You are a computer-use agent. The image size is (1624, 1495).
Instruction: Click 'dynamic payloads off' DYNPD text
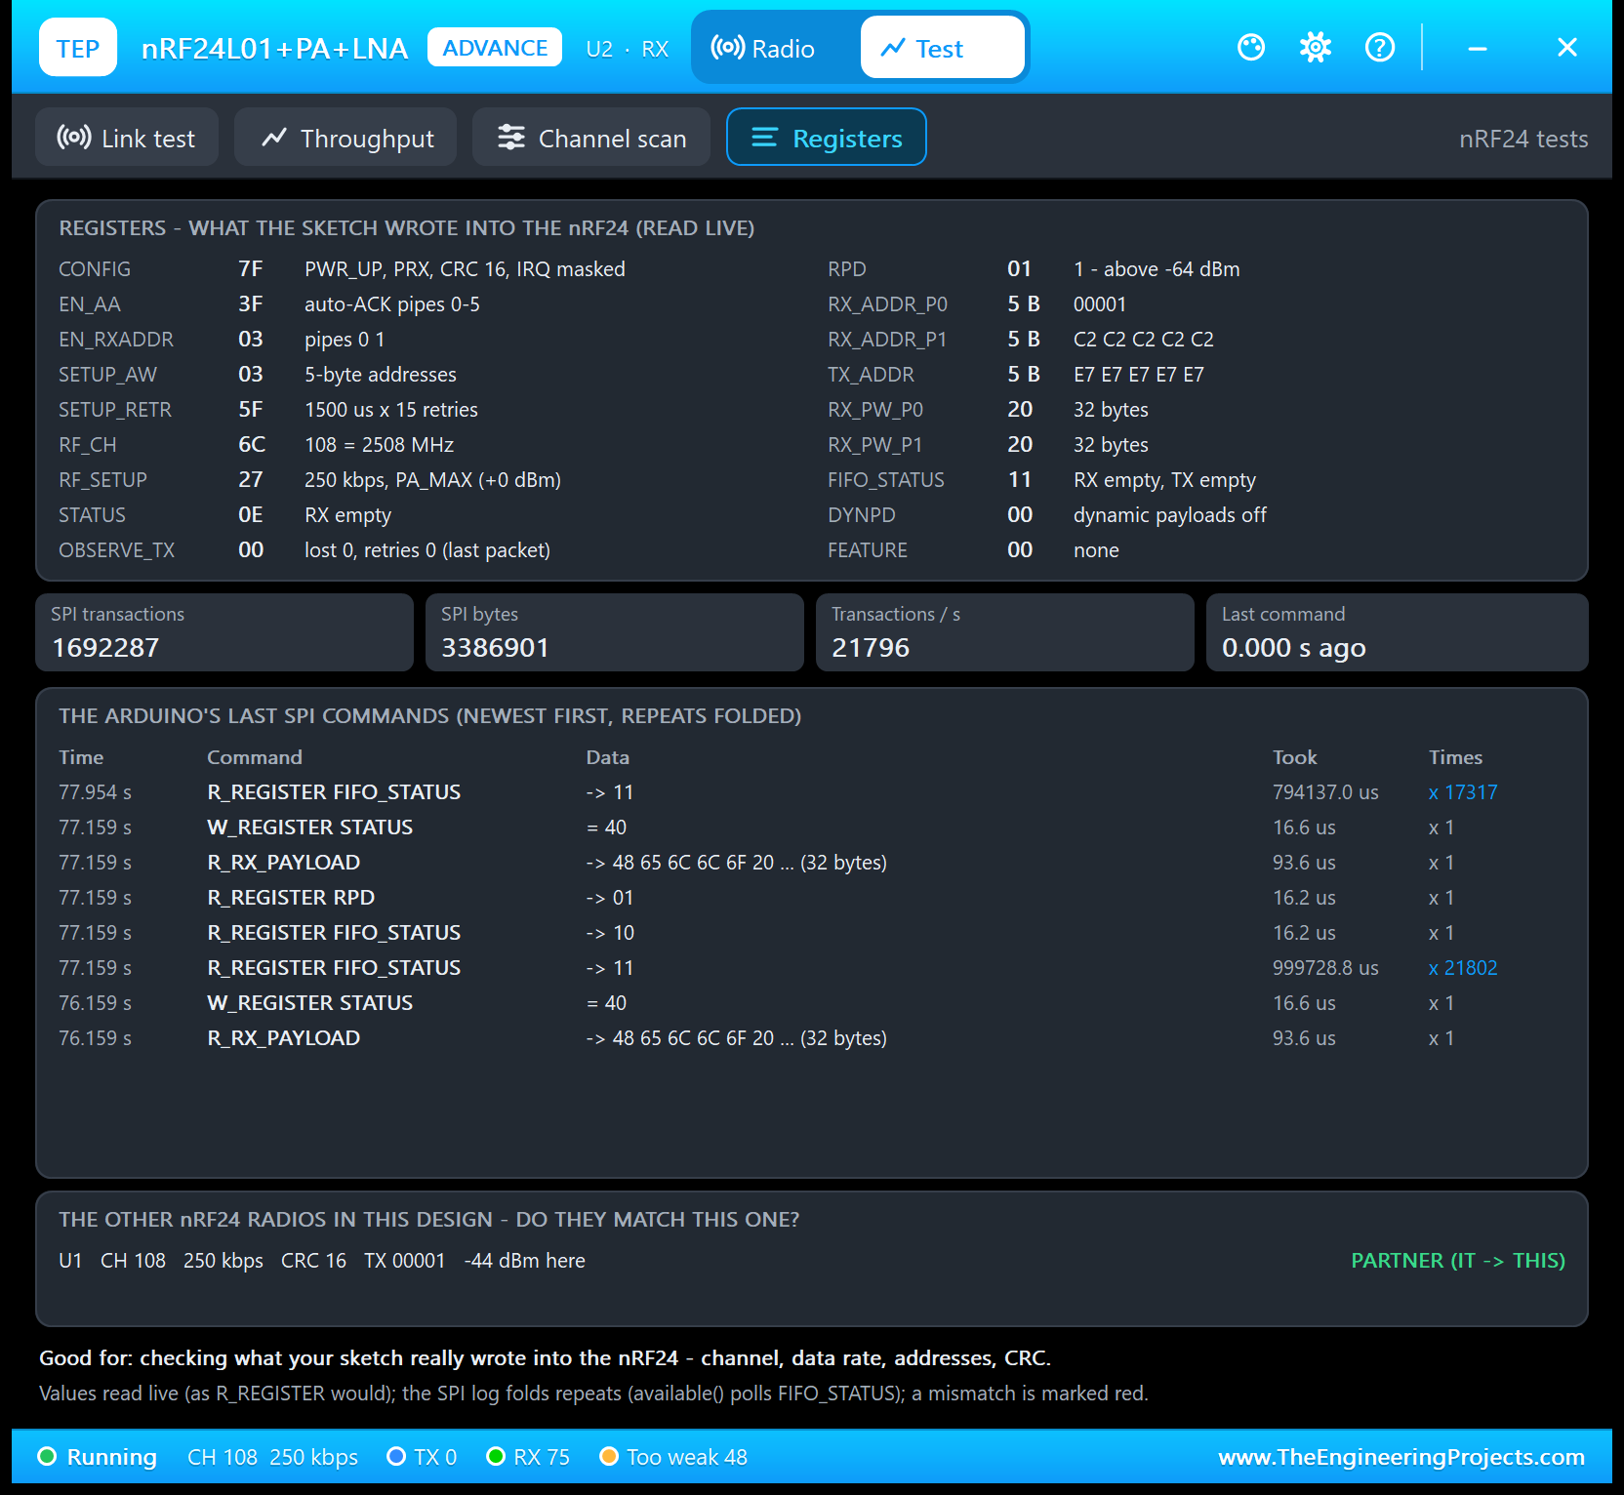1170,515
